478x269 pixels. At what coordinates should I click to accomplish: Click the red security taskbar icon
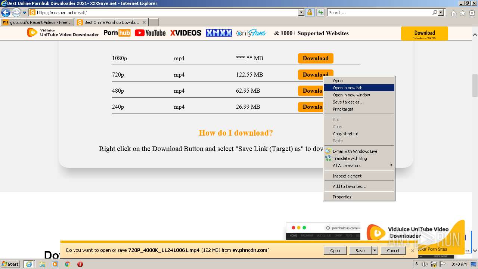tap(80, 264)
